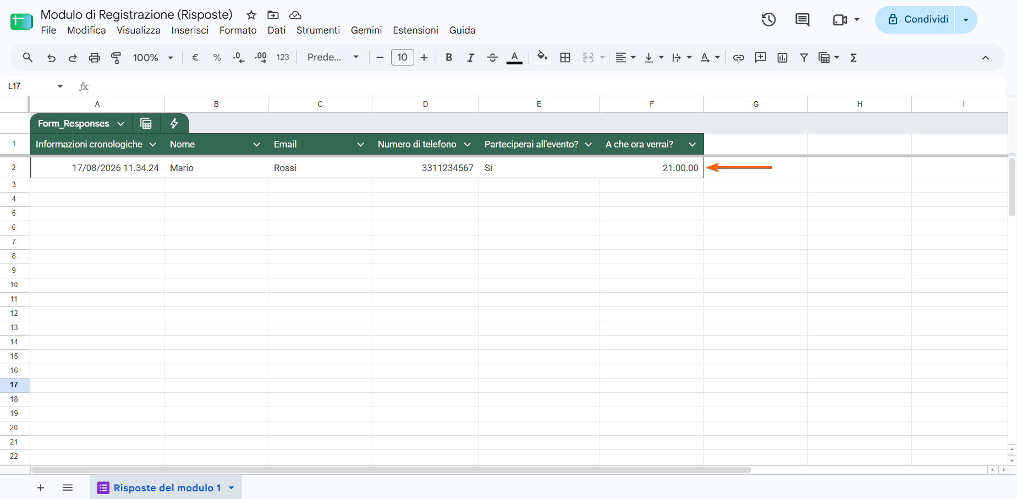Decrease decimal places
1017x499 pixels.
(239, 57)
